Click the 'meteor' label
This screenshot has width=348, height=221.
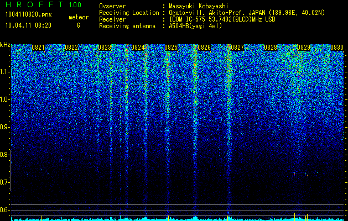pyautogui.click(x=79, y=17)
